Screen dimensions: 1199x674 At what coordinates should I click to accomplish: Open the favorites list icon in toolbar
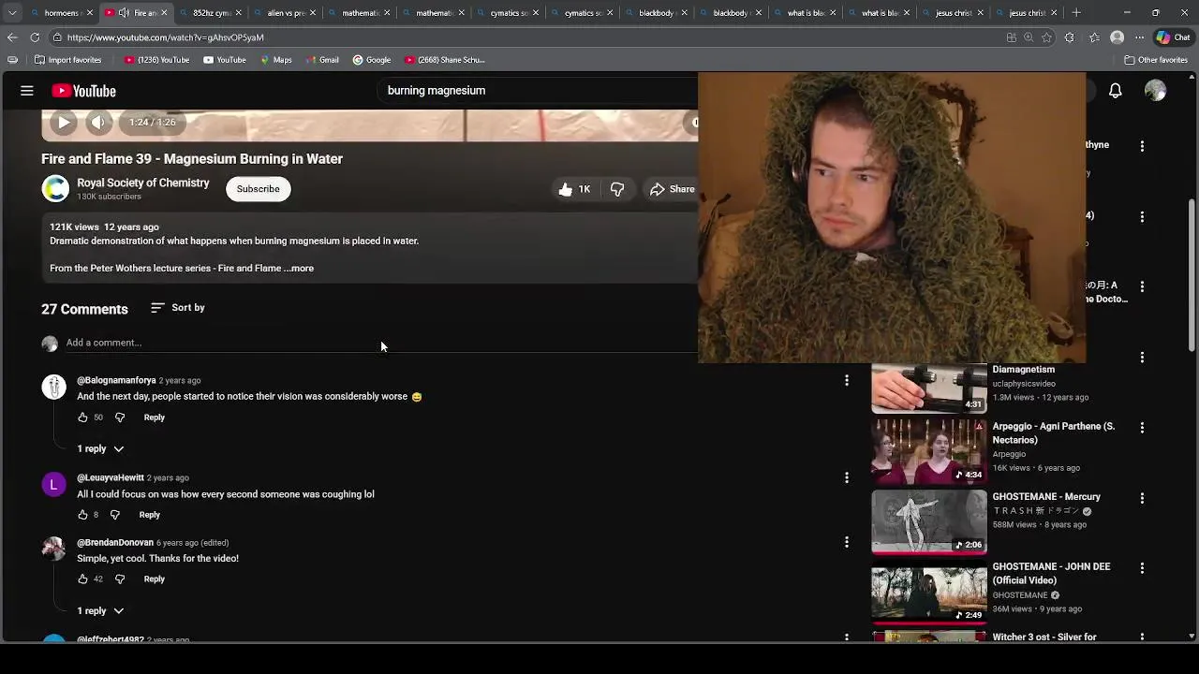(x=1094, y=37)
